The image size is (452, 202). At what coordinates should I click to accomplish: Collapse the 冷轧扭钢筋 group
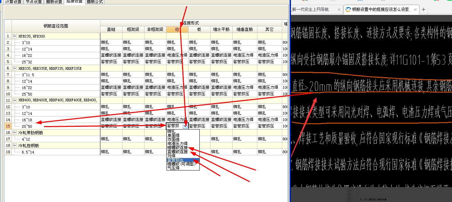[x=15, y=145]
